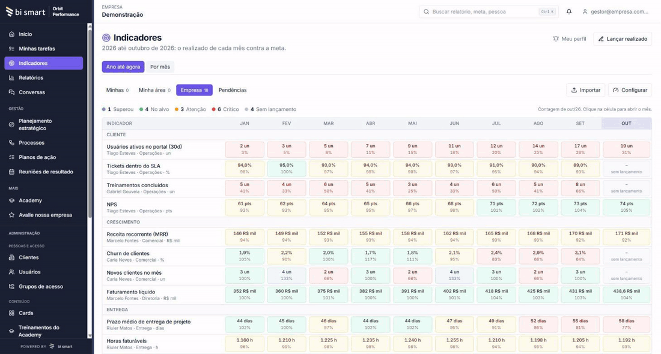Select the Minha área filter tab
661x354 pixels.
[x=154, y=90]
